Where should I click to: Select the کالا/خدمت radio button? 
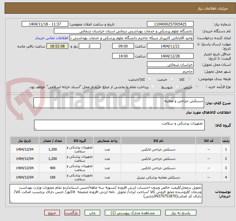(149, 79)
